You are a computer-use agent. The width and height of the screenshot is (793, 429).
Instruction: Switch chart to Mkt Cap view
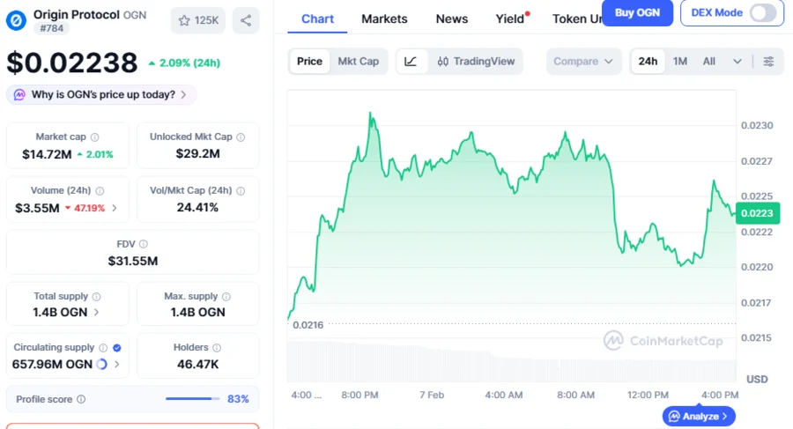(359, 62)
